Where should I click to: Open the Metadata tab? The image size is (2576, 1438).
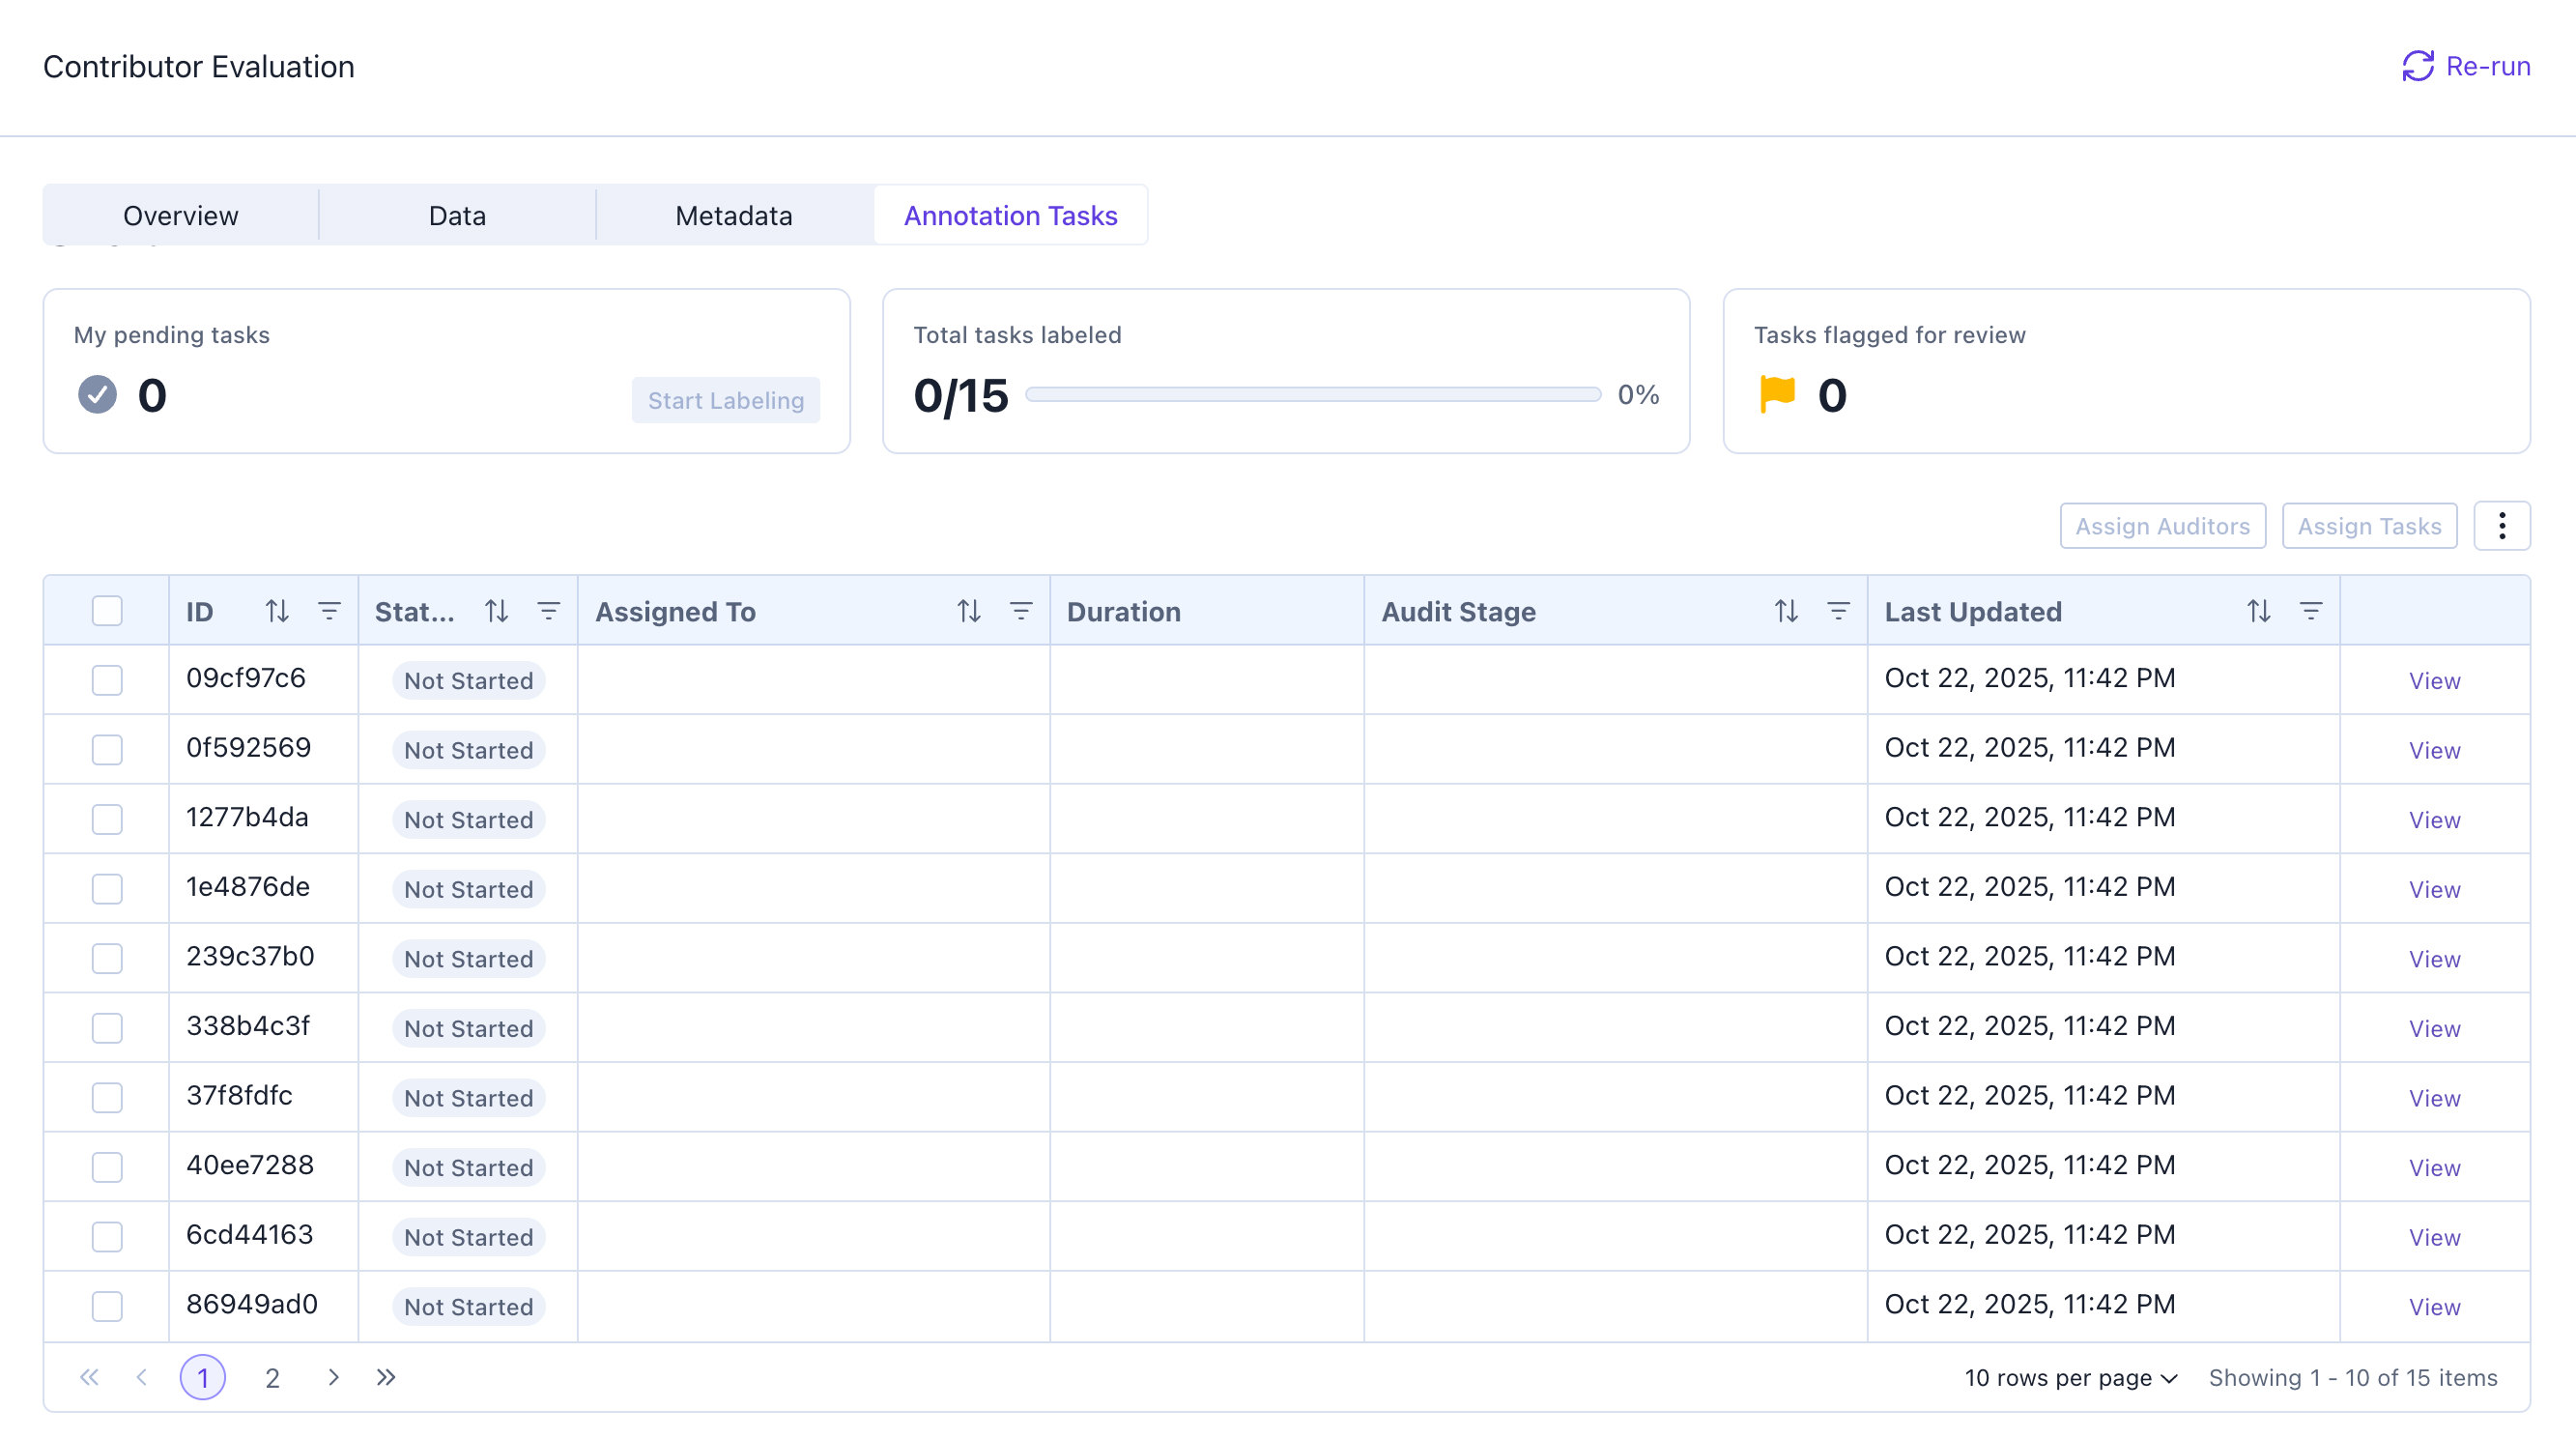pos(733,215)
